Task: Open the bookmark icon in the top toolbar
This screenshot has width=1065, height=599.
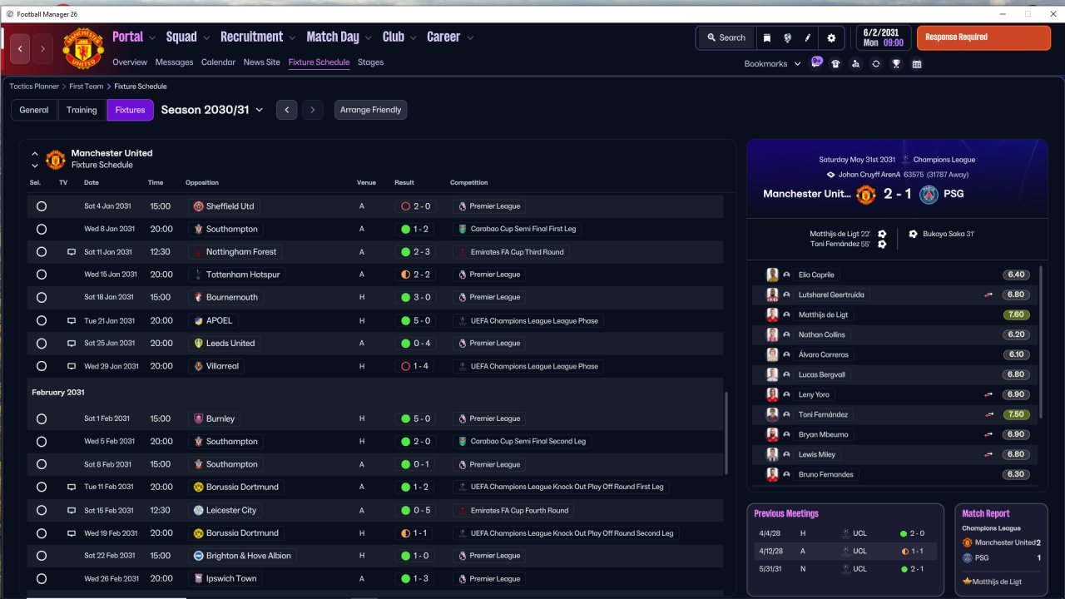Action: coord(766,37)
